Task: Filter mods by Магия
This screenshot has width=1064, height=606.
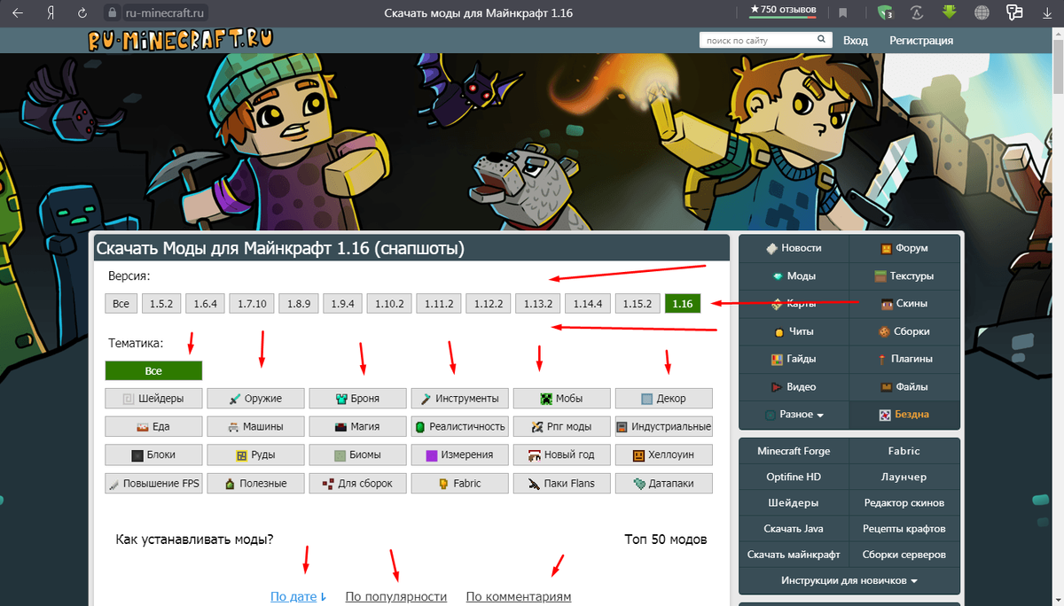Action: point(358,426)
